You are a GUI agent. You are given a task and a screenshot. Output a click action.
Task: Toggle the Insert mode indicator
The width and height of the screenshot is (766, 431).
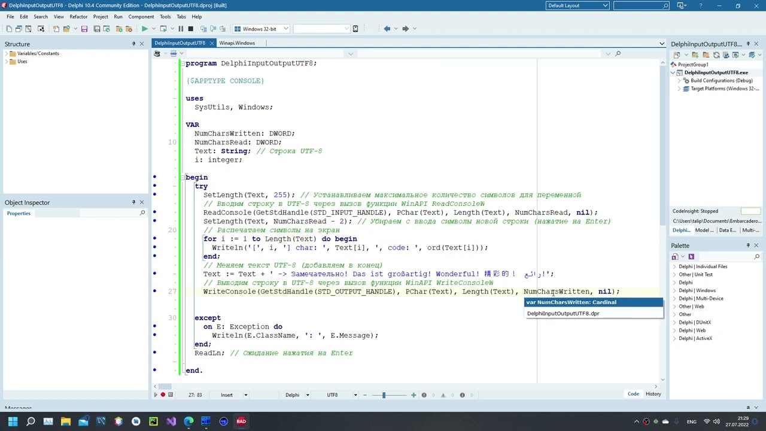pyautogui.click(x=226, y=395)
